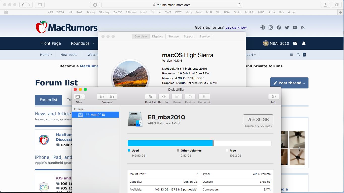Open the MacRumors Facebook icon
The height and width of the screenshot is (193, 344).
pos(279,28)
